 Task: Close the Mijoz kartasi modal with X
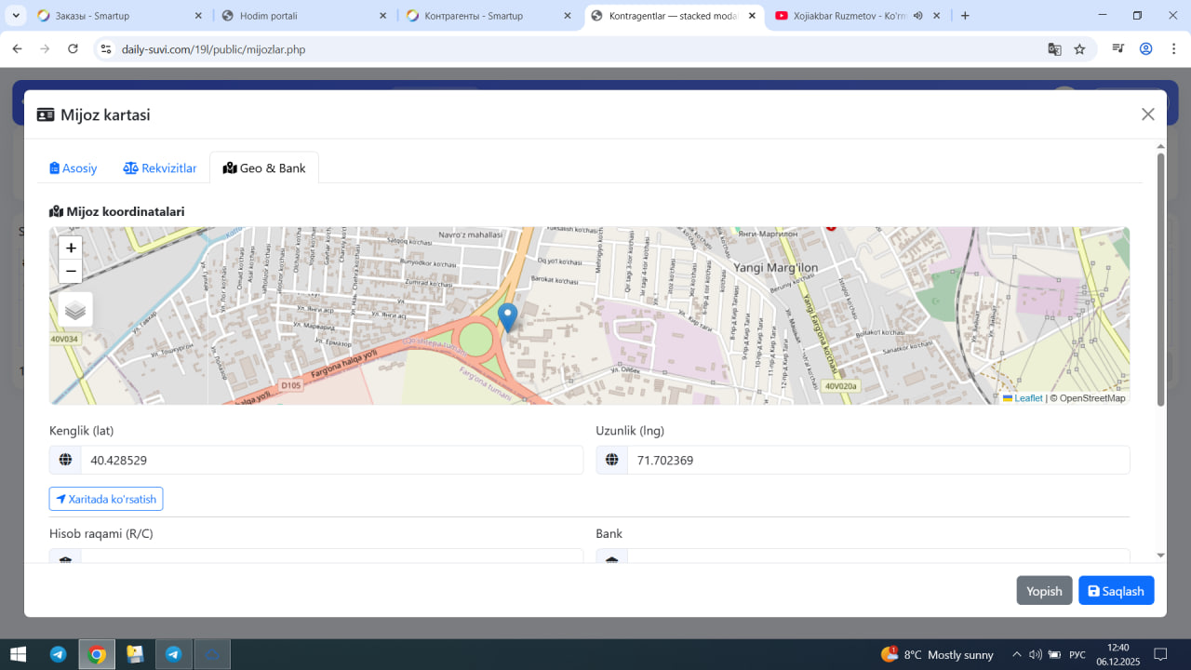(1147, 114)
